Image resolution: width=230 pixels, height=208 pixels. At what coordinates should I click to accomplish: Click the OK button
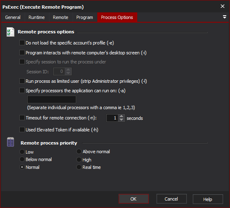pyautogui.click(x=134, y=199)
